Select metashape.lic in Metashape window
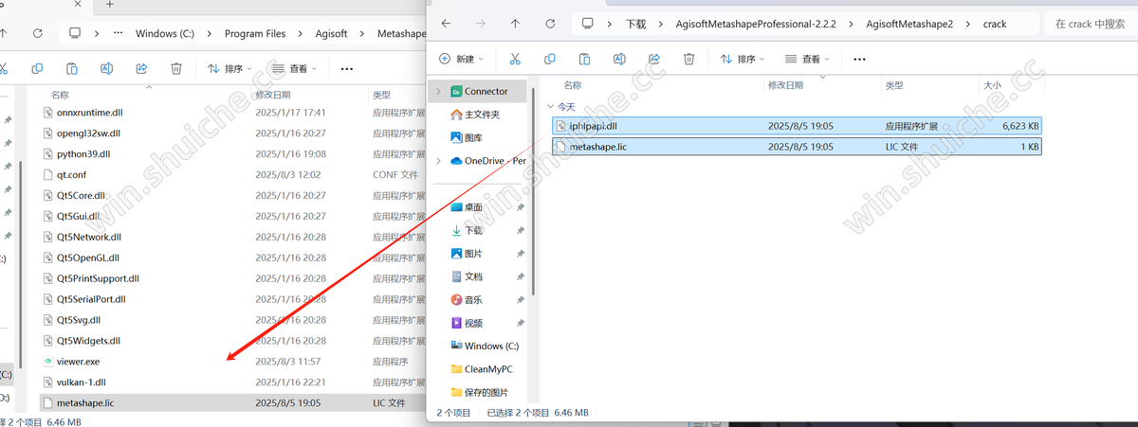Viewport: 1138px width, 427px height. point(232,402)
